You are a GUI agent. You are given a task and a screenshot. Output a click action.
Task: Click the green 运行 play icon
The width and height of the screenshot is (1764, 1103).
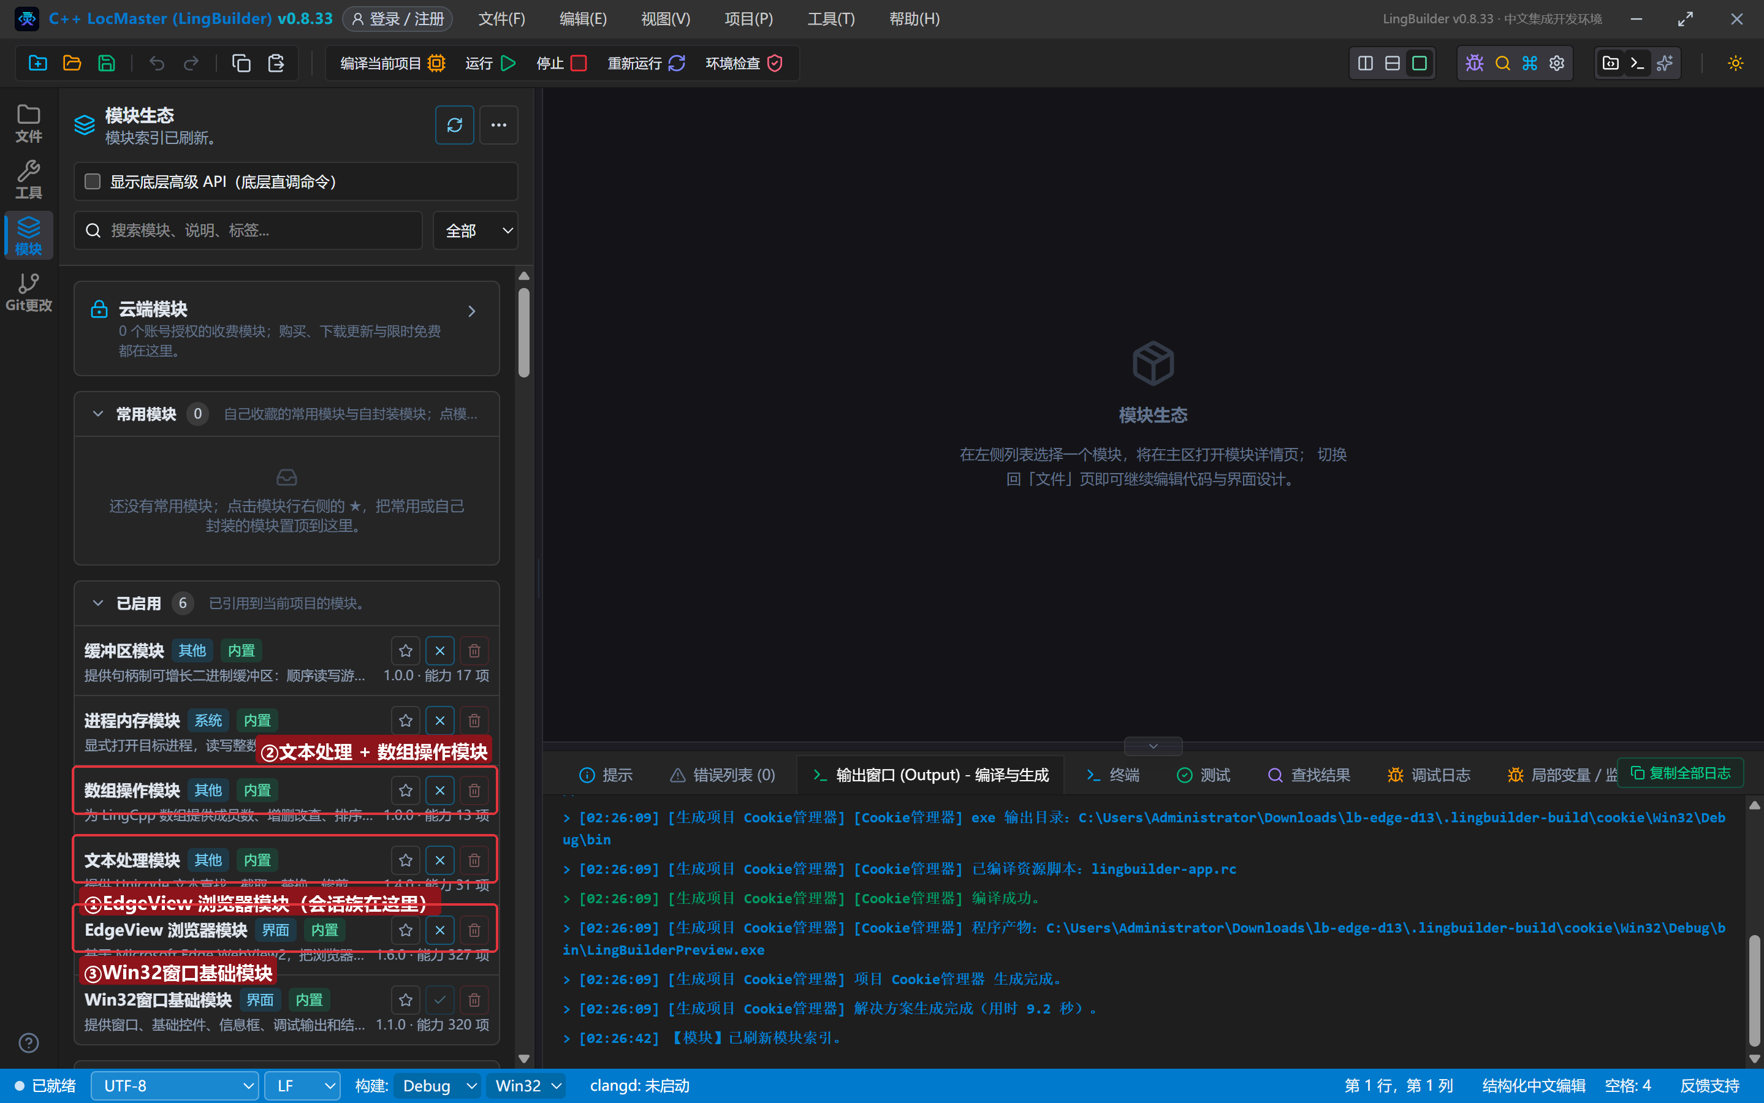(509, 64)
